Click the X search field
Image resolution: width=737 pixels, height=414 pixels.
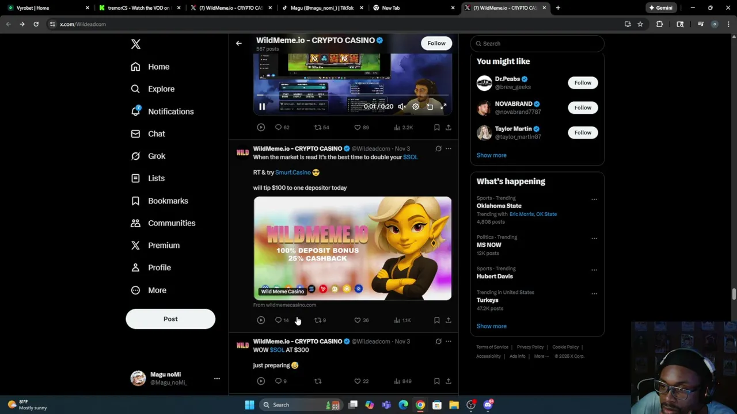click(537, 44)
